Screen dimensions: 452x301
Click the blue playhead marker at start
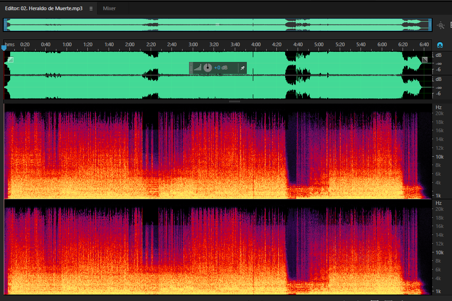[4, 48]
